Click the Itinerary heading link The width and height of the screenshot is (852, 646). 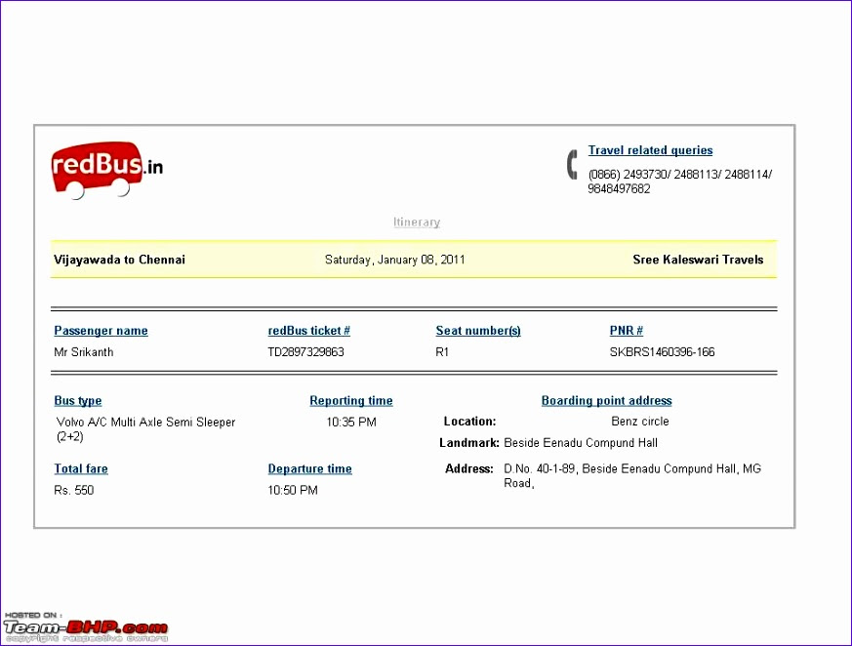click(417, 222)
